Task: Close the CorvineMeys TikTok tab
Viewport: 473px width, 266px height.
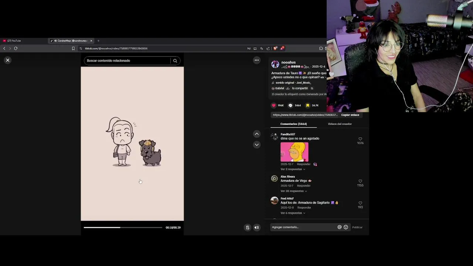Action: point(91,41)
